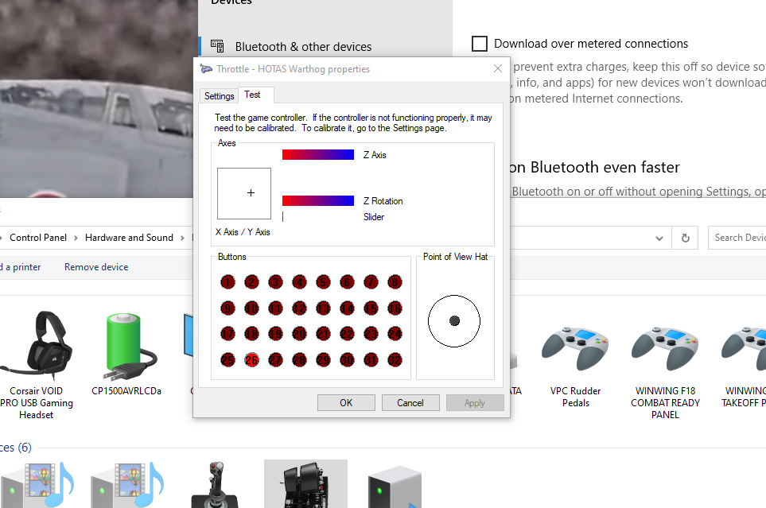Screen dimensions: 766x508
Task: Click Cancel in the throttle properties dialog
Action: point(410,403)
